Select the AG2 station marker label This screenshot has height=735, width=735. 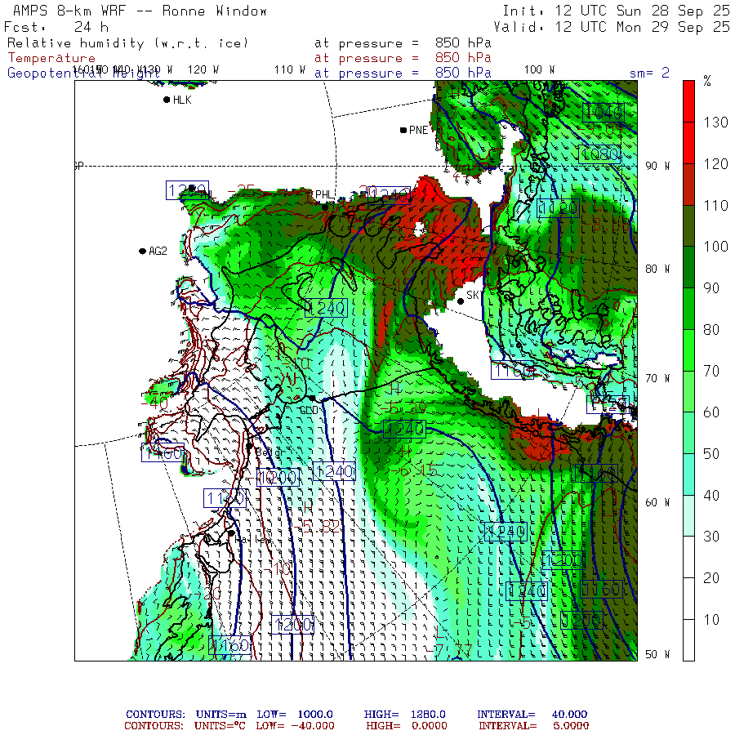coord(158,252)
